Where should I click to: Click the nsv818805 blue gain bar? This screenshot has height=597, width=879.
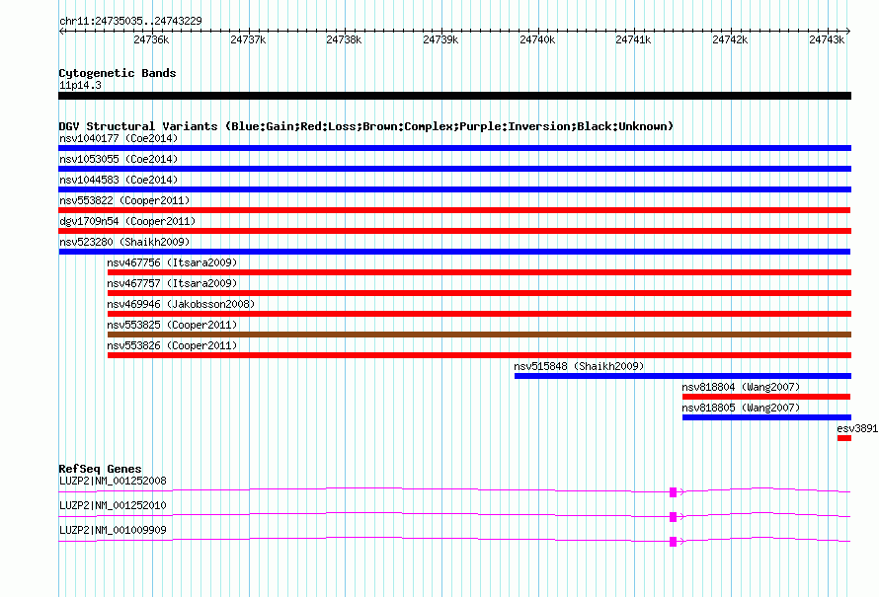[x=766, y=417]
